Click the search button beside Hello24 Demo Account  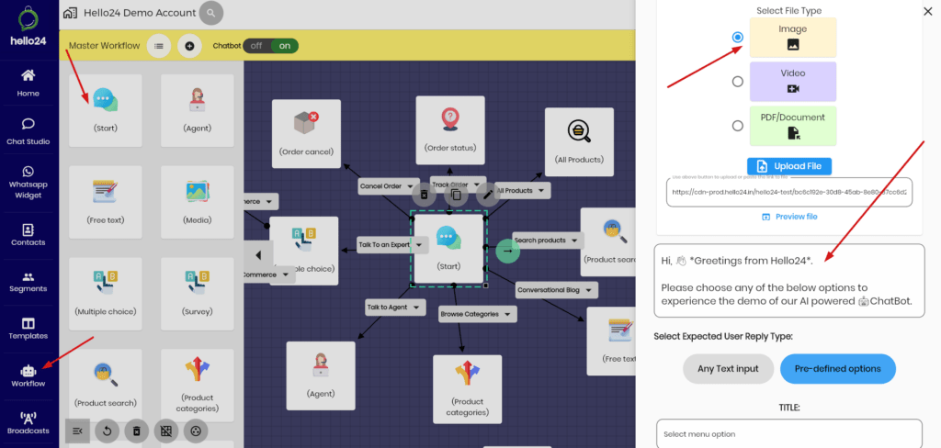tap(211, 13)
